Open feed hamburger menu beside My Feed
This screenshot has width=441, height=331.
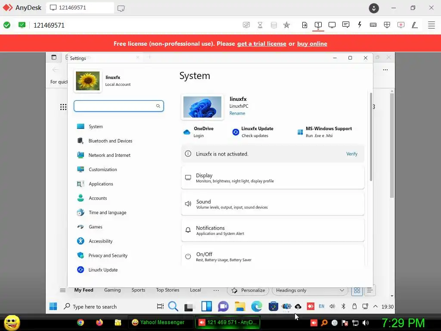point(62,290)
